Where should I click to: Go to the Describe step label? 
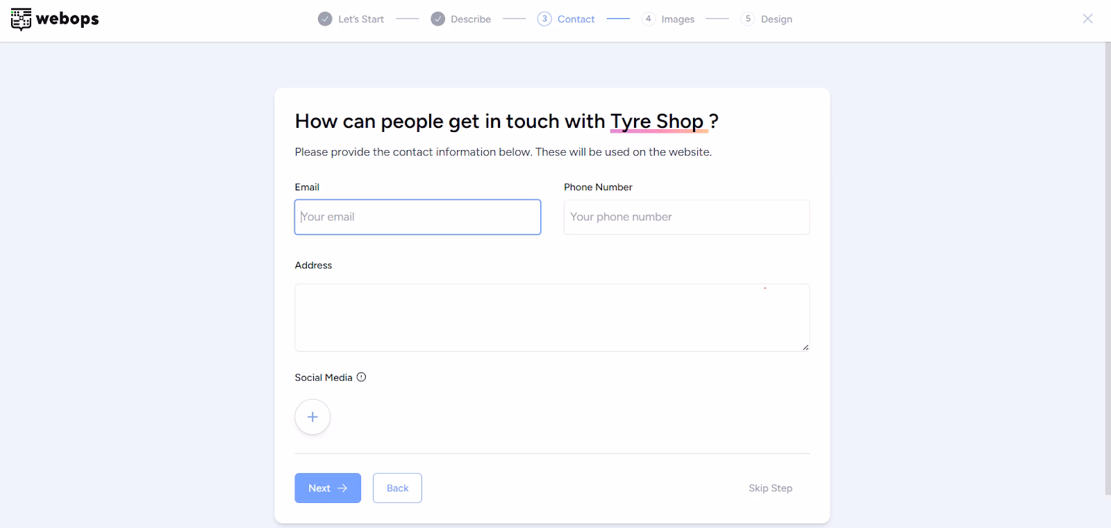(x=471, y=19)
